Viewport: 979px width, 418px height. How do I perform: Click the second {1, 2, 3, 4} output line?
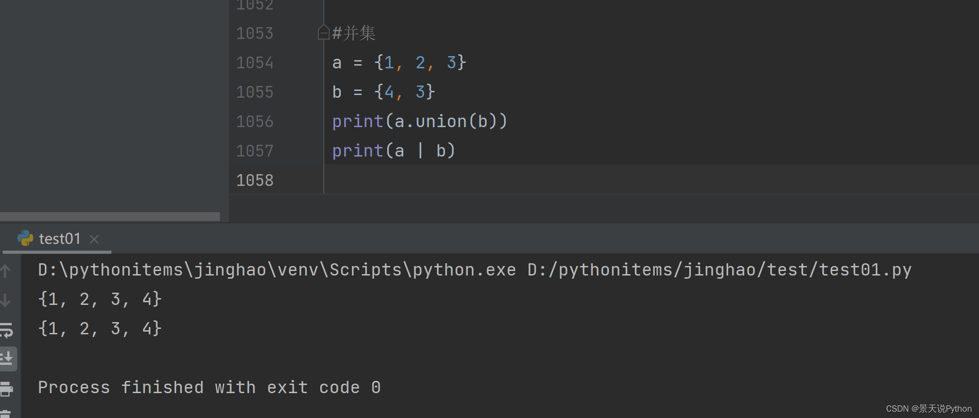point(100,328)
